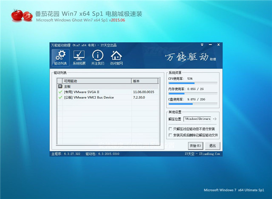Enable 只解压对应驱动但不进行安装 checkbox
The width and height of the screenshot is (272, 199).
[x=170, y=129]
